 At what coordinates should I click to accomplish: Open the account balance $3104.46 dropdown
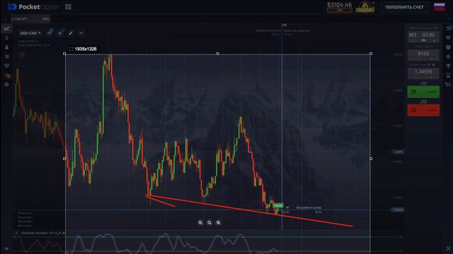340,6
